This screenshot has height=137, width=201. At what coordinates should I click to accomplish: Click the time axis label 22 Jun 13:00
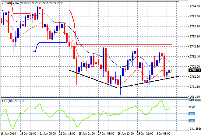(x=67, y=134)
